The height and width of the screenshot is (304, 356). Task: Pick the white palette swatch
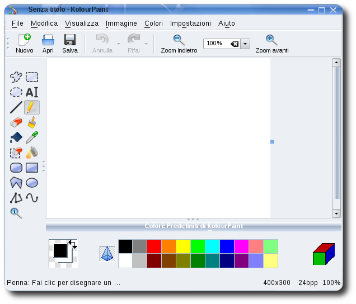pyautogui.click(x=125, y=261)
